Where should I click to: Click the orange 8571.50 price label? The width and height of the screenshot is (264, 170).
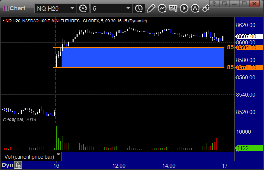click(248, 67)
